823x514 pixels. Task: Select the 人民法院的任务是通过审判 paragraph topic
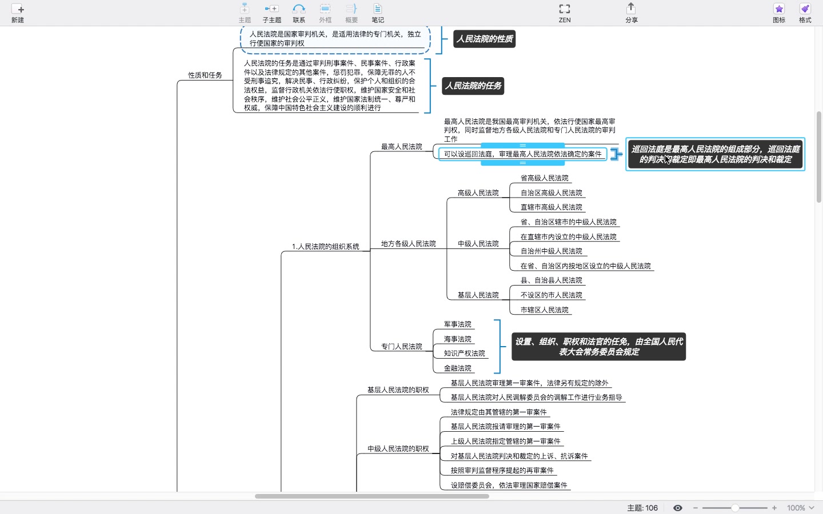[330, 86]
